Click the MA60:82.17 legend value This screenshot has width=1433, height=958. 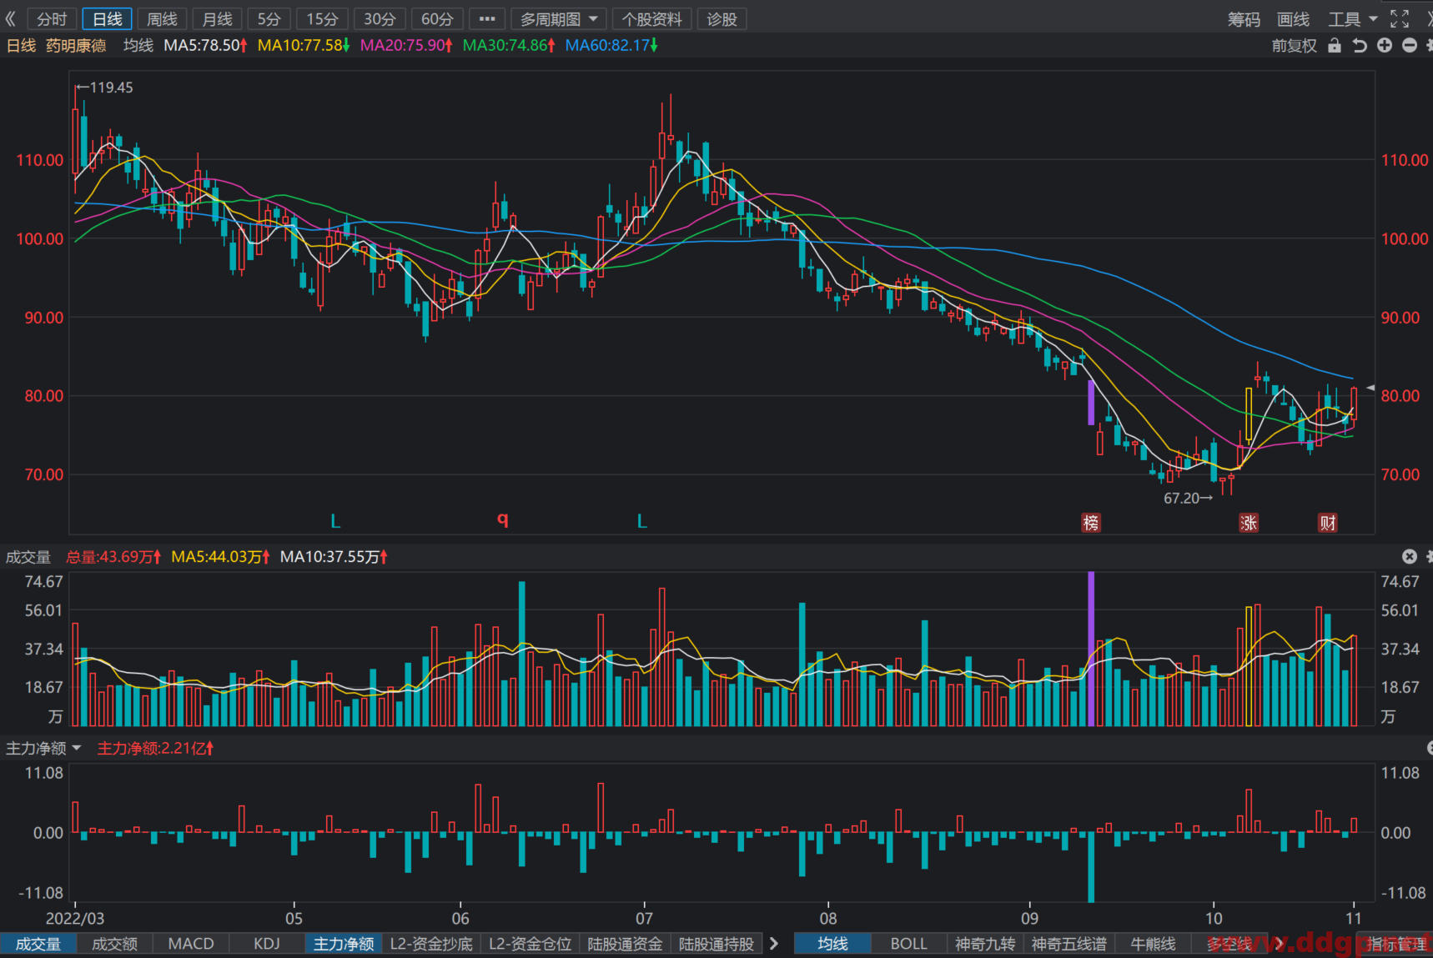[x=611, y=45]
